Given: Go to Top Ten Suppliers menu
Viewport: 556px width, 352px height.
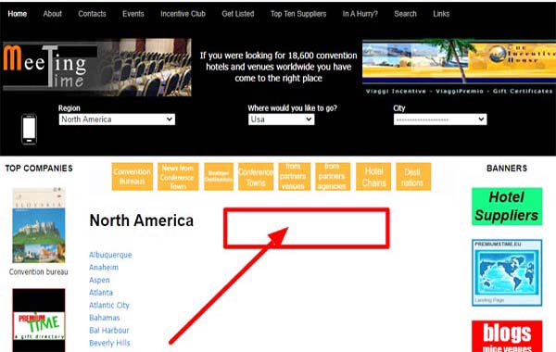Looking at the screenshot, I should [298, 14].
